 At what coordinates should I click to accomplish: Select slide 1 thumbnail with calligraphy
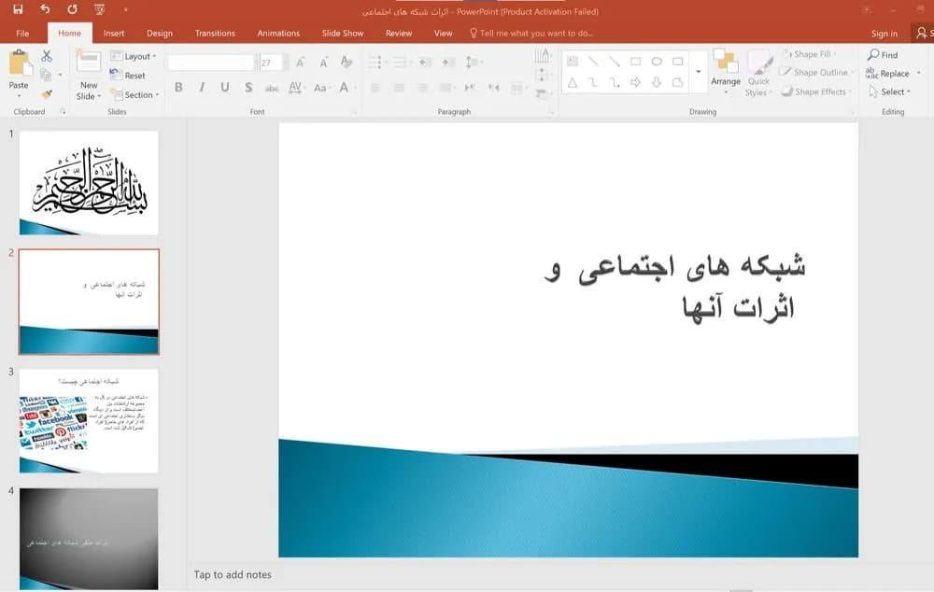(x=89, y=183)
